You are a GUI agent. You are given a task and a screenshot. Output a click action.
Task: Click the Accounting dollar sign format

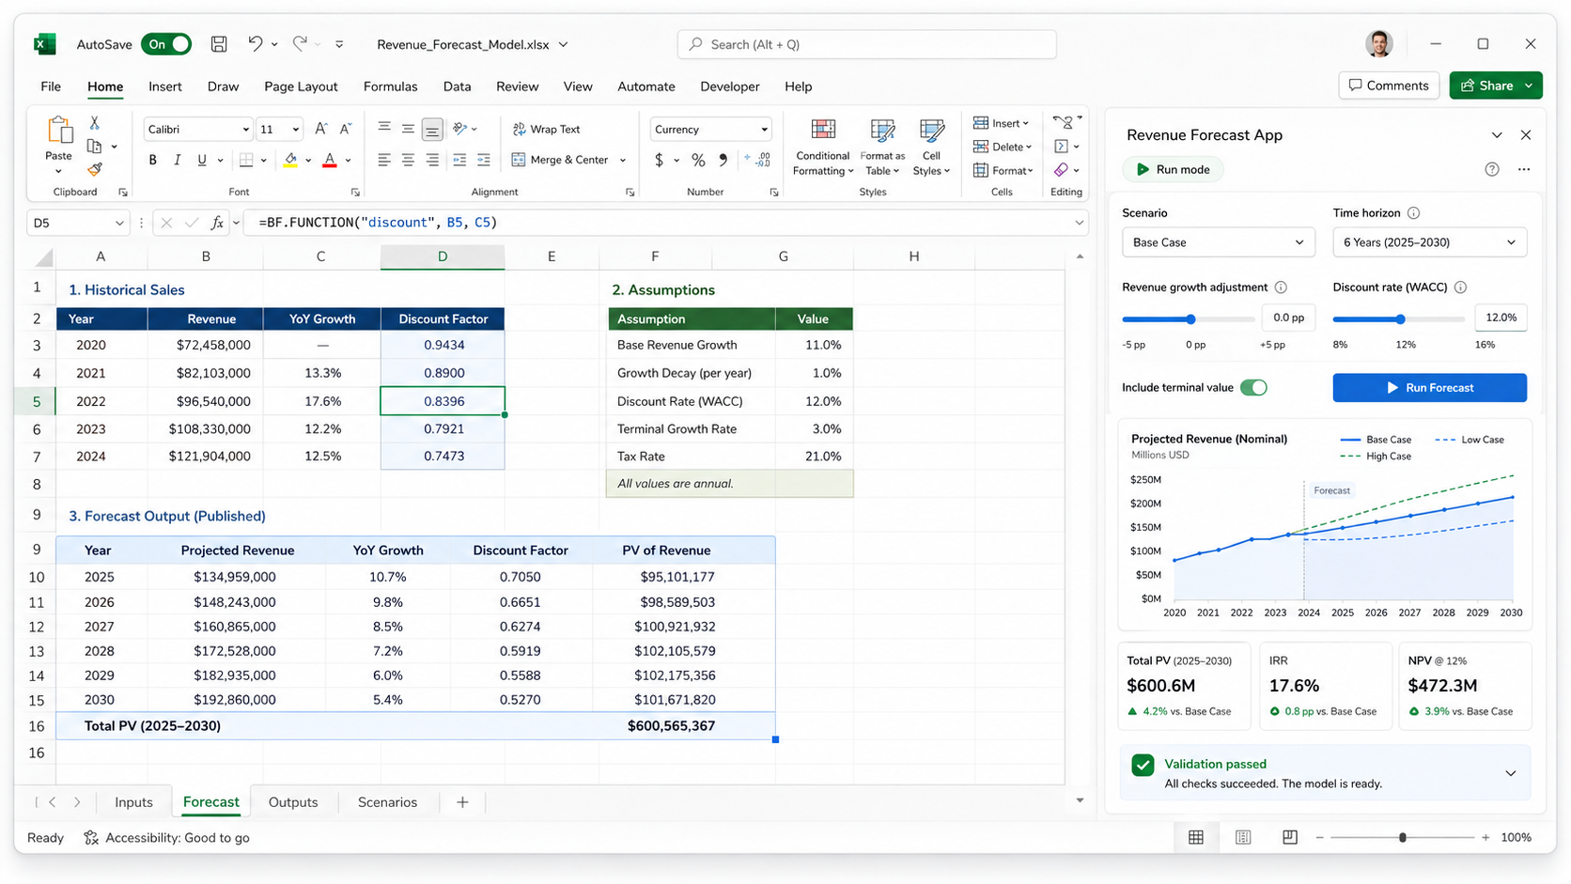[x=659, y=161]
